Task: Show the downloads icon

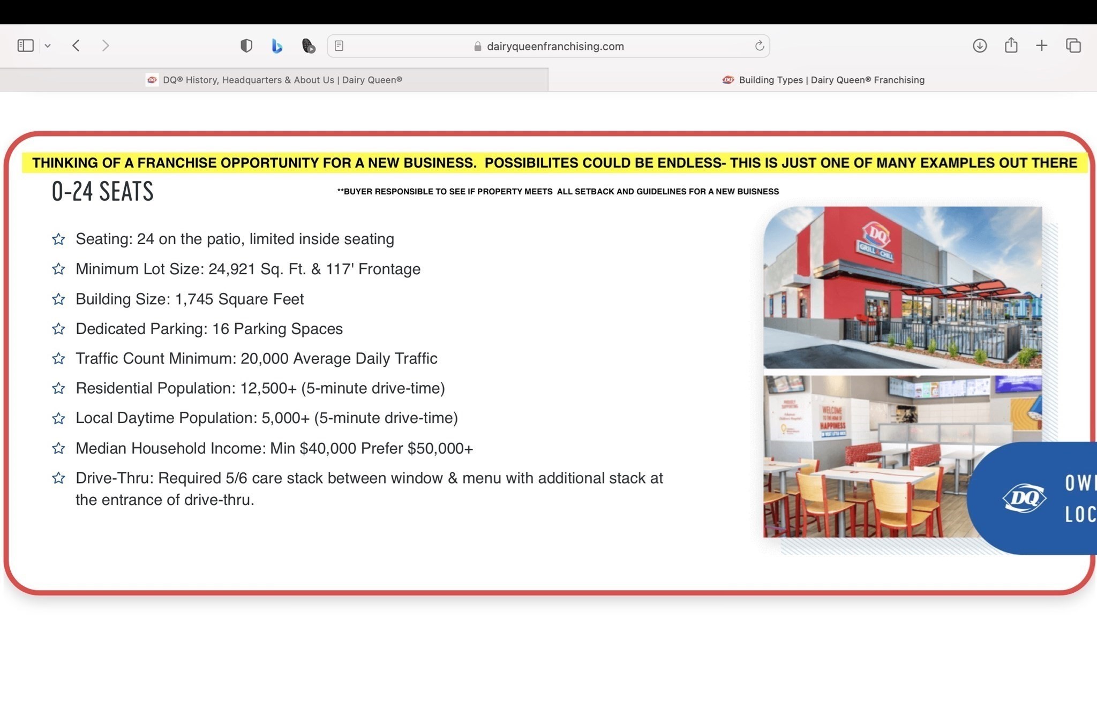Action: (x=979, y=46)
